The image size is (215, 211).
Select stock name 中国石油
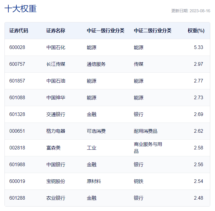pyautogui.click(x=56, y=81)
